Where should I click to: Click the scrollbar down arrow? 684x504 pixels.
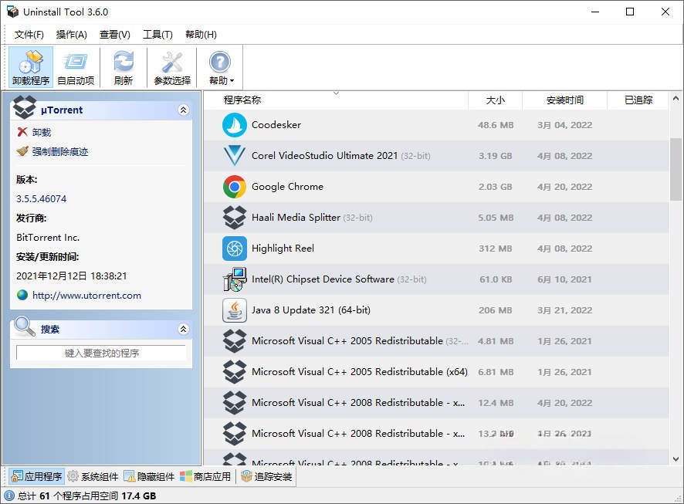coord(676,459)
